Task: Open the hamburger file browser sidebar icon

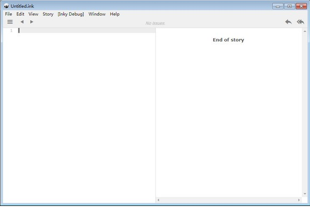Action: click(10, 22)
